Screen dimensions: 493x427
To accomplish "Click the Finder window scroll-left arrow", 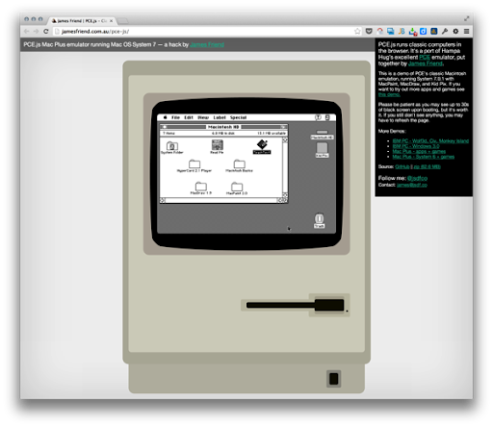I will coord(163,200).
